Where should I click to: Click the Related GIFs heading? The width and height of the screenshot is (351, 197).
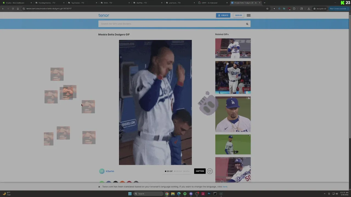click(222, 34)
